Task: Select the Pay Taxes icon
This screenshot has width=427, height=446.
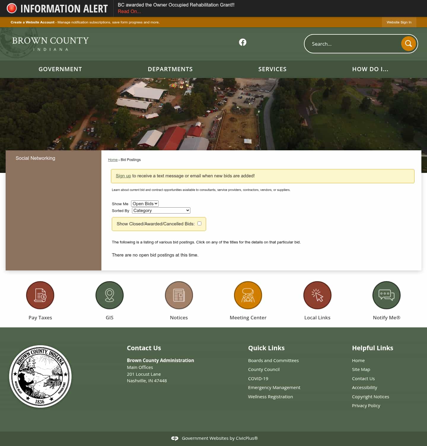Action: pyautogui.click(x=40, y=295)
